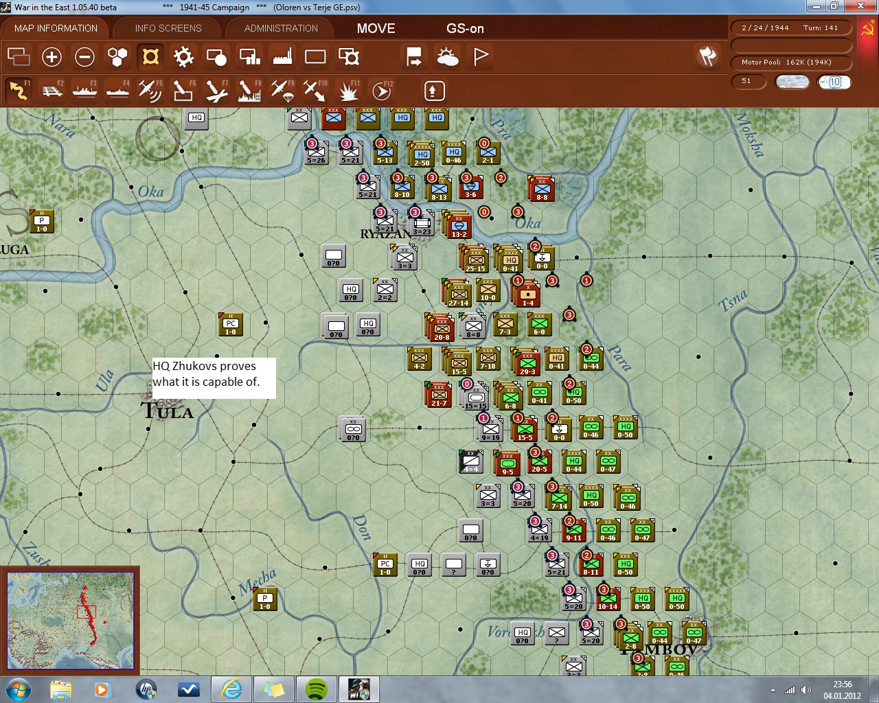
Task: Select the 25-15 unit stack
Action: pyautogui.click(x=475, y=260)
